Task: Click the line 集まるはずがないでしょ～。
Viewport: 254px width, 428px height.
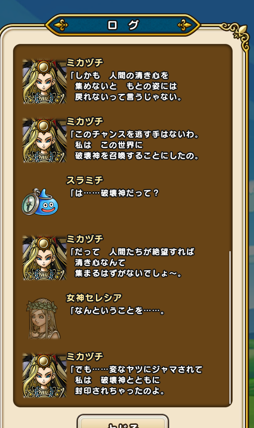Action: (x=128, y=273)
